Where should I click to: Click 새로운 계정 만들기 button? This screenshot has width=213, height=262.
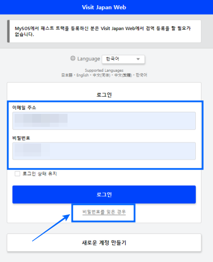pos(104,242)
